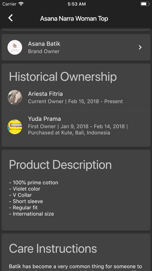The height and width of the screenshot is (271, 152).
Task: Tap Current Owner date range text
Action: 75,101
